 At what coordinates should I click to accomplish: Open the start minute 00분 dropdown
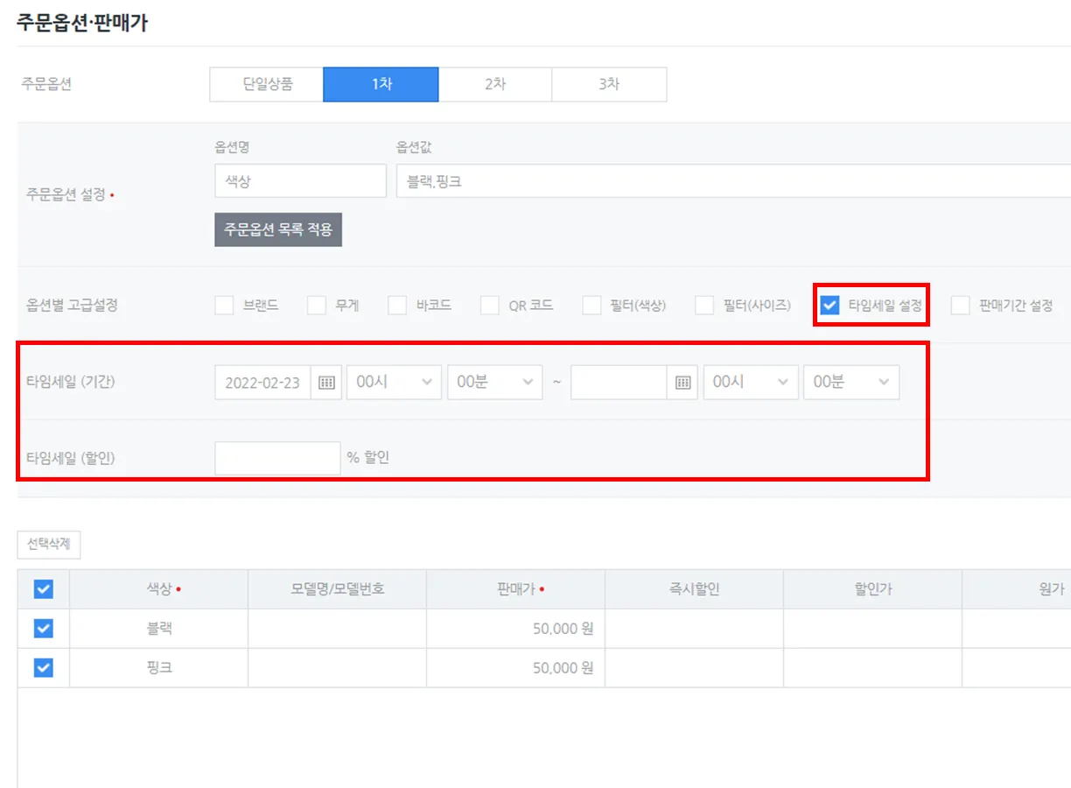pyautogui.click(x=494, y=383)
